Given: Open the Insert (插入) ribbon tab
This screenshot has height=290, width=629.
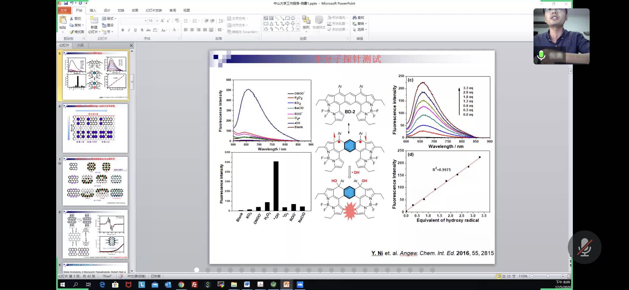Looking at the screenshot, I should click(93, 10).
